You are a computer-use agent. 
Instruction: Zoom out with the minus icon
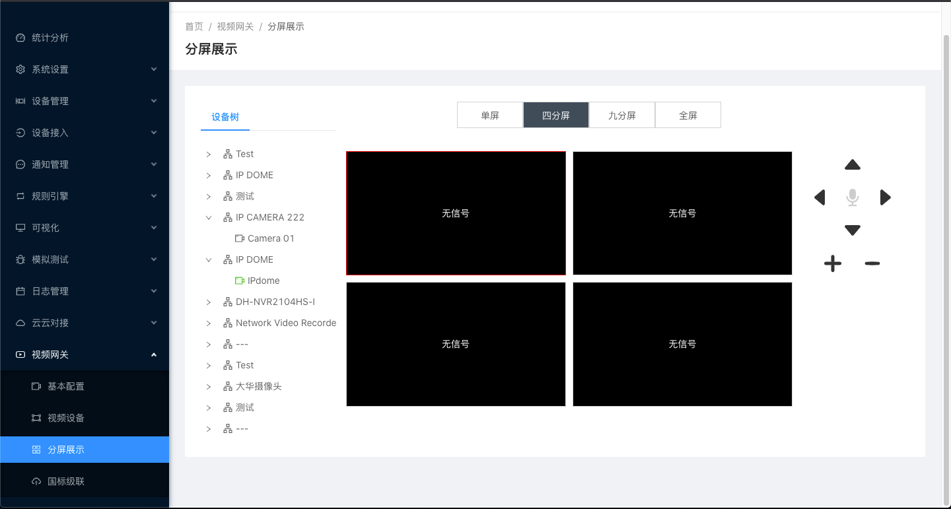(x=872, y=264)
